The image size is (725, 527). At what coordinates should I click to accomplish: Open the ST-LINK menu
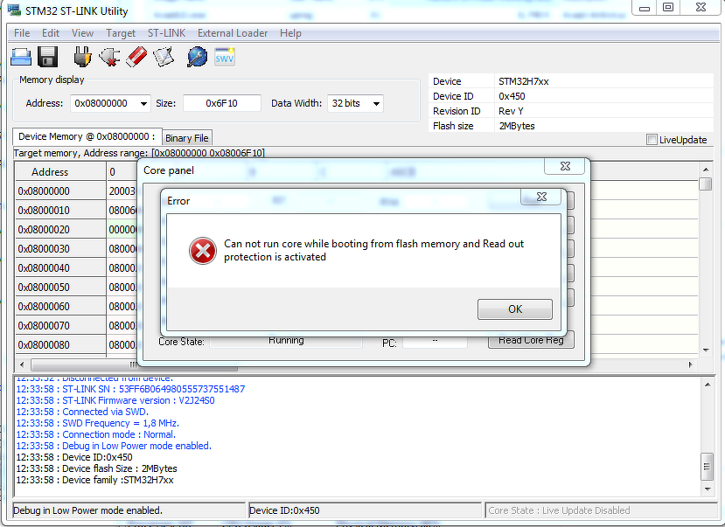tap(166, 33)
